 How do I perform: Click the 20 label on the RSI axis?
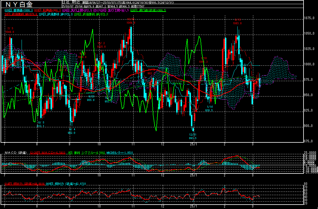306,203
